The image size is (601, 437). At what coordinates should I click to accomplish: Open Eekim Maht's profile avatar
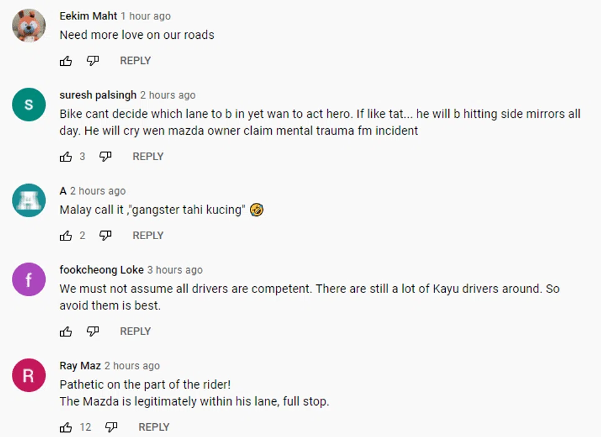click(29, 26)
